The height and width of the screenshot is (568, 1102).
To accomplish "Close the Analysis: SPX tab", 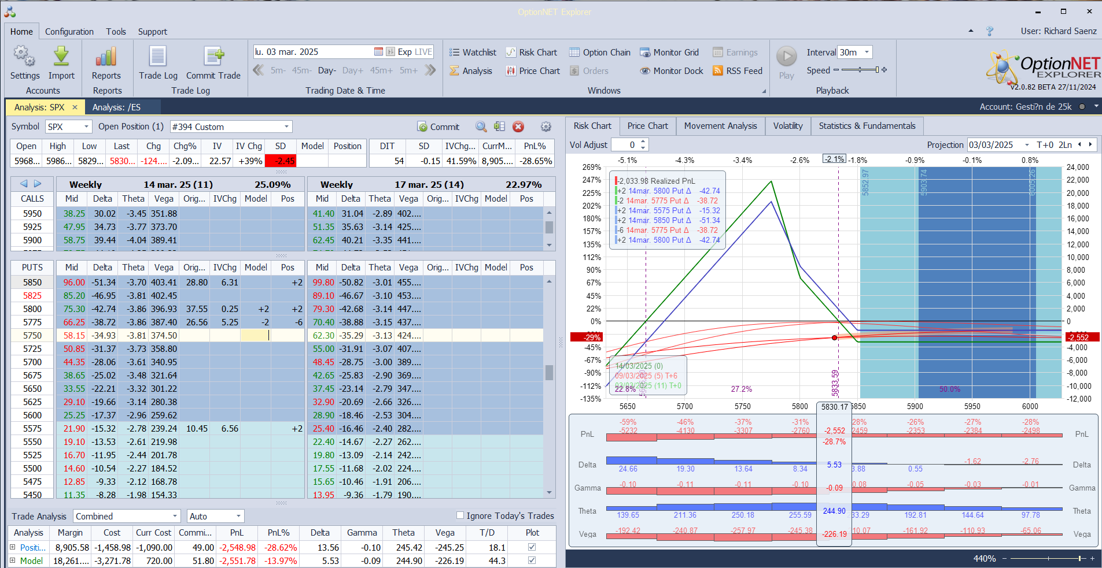I will pos(75,107).
